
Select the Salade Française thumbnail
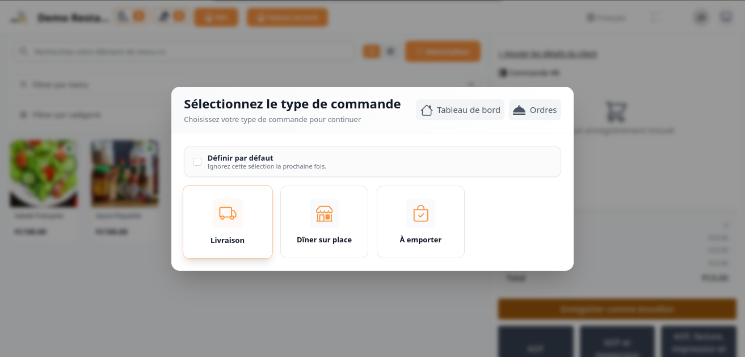point(44,173)
